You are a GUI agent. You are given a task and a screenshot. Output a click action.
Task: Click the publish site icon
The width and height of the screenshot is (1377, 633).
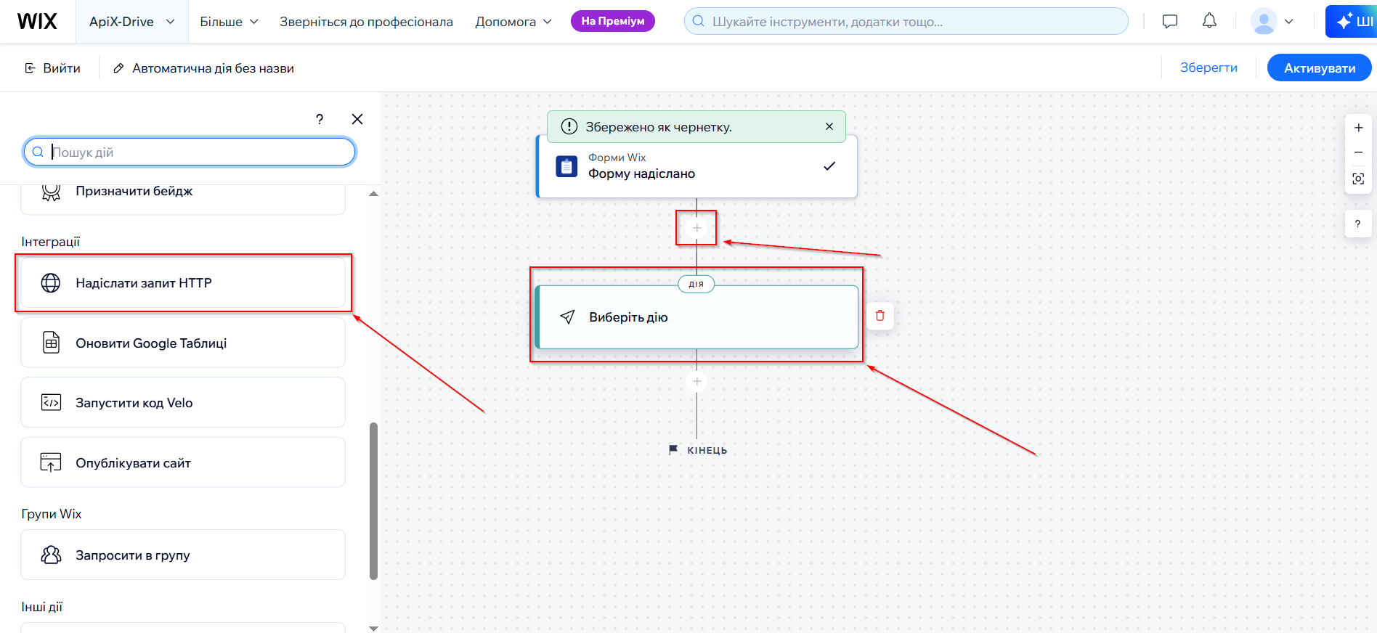(51, 462)
